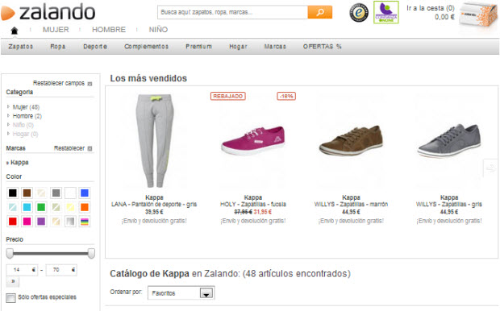This screenshot has height=311, width=500.
Task: Open the Trusted Shops badge
Action: [359, 12]
